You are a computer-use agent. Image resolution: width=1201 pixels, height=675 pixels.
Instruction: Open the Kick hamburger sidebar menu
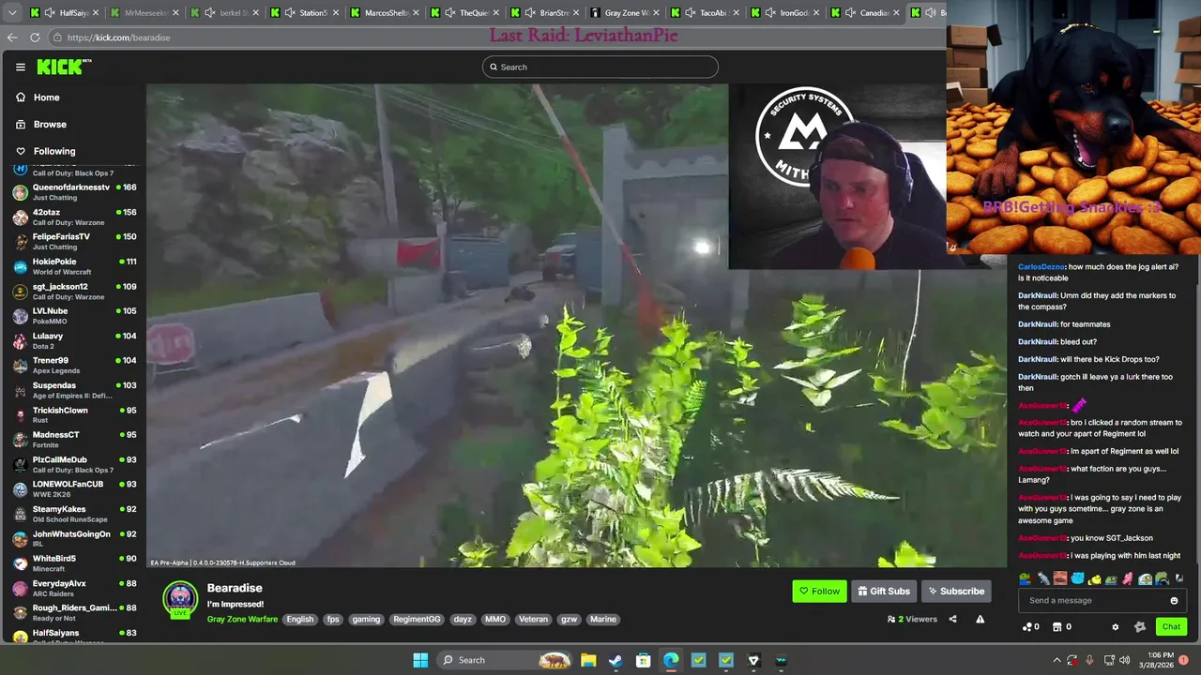[20, 67]
